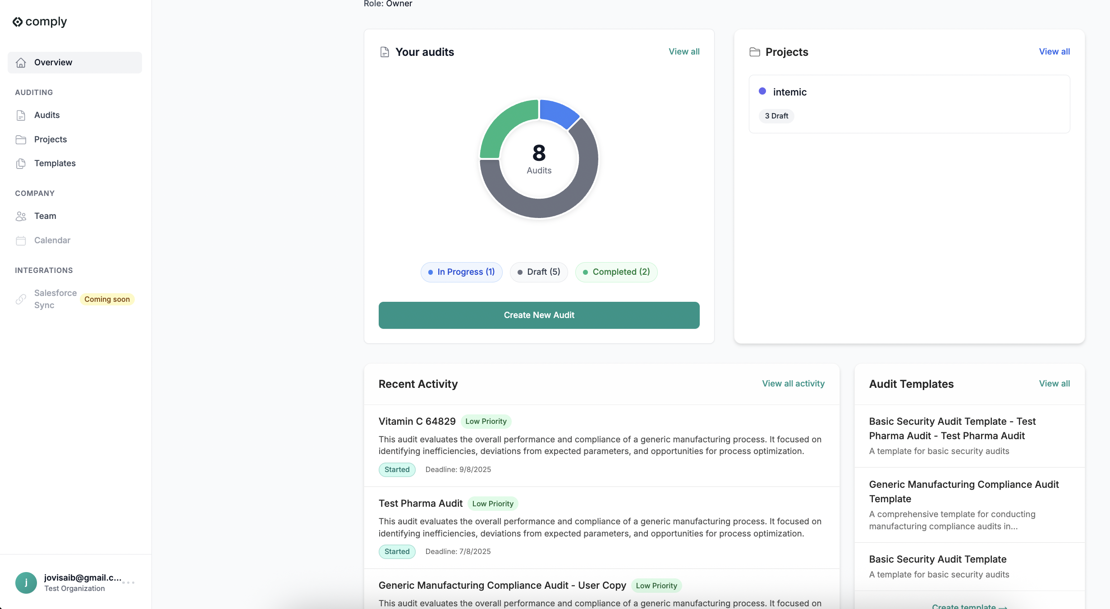
Task: Open the Home icon next to Overview
Action: [21, 63]
